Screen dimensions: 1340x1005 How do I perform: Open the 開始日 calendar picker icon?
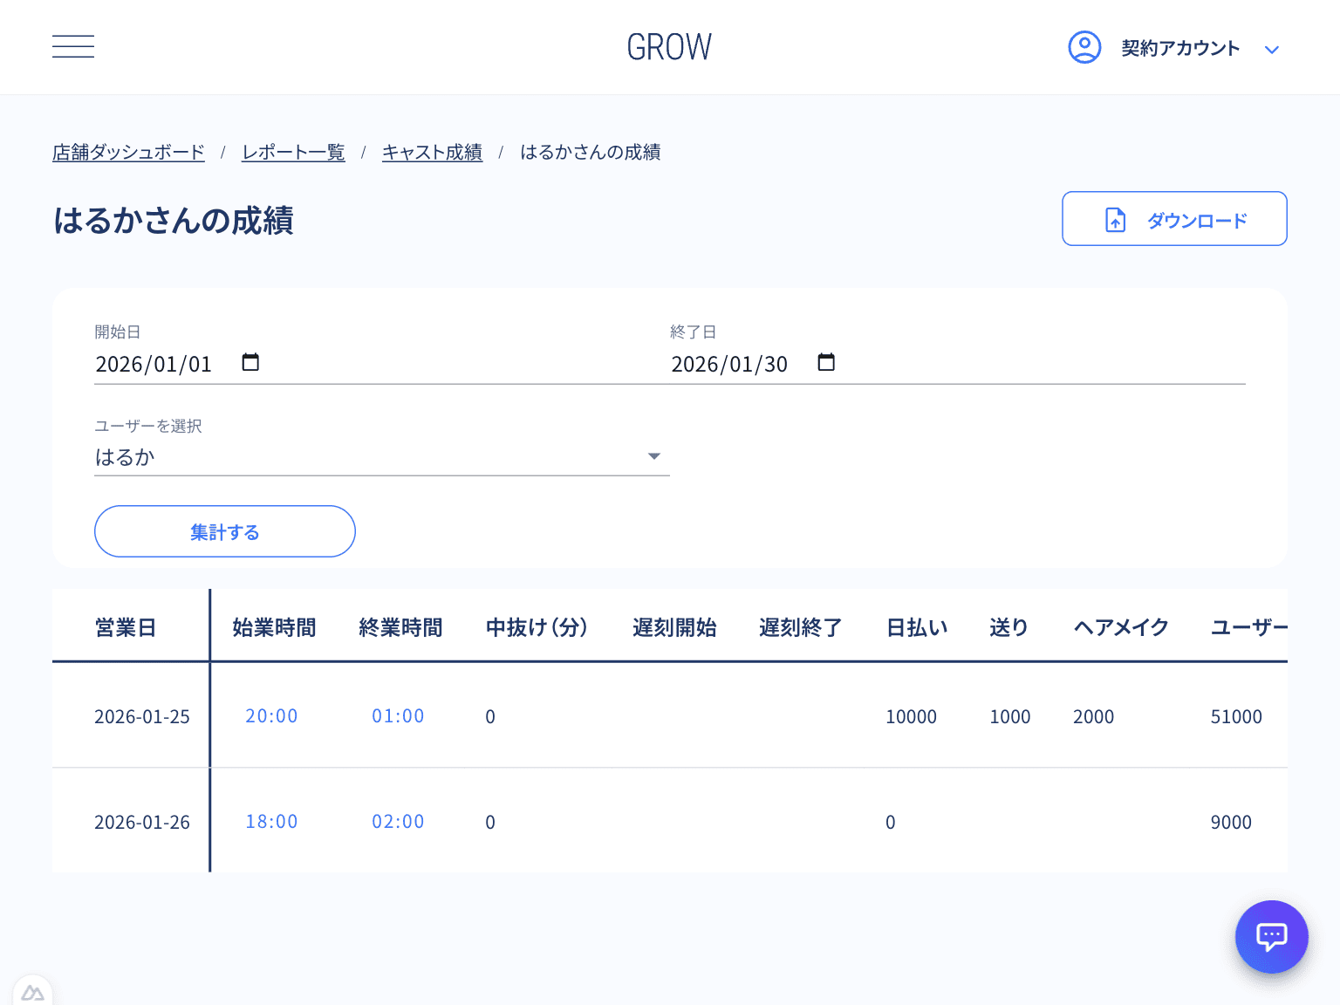coord(251,362)
